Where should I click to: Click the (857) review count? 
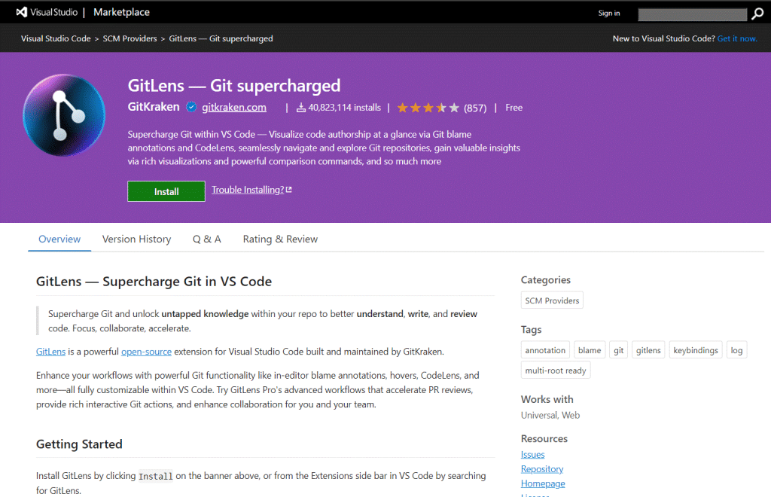(x=475, y=108)
